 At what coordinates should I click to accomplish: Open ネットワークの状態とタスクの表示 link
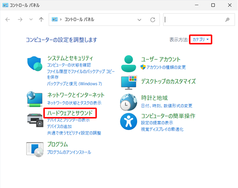74,103
